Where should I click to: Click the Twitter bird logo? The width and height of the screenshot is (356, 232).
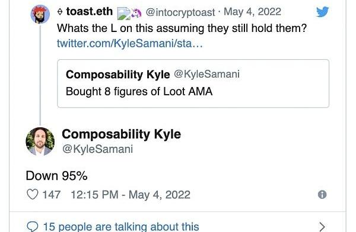[x=322, y=12]
